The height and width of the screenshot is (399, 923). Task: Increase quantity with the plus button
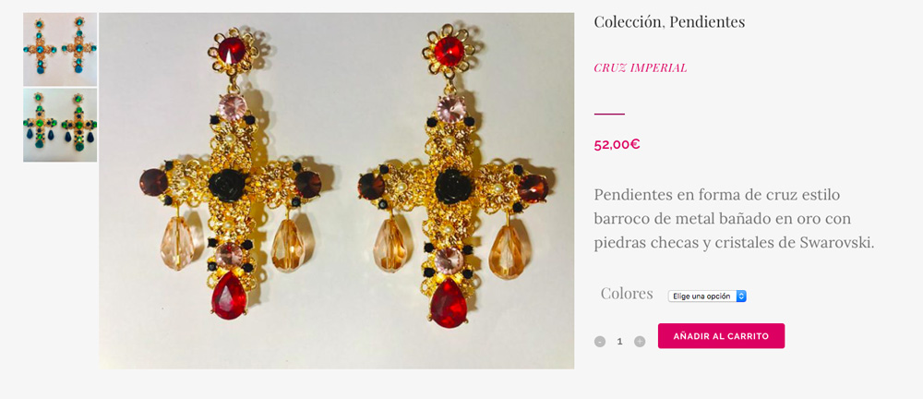point(640,341)
